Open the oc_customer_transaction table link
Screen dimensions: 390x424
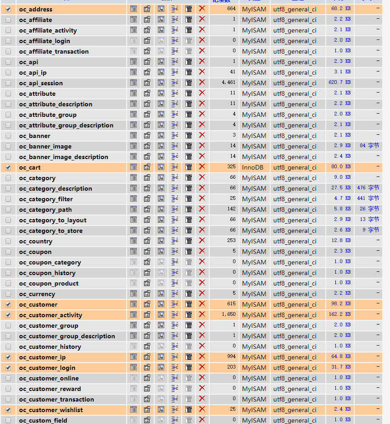point(56,400)
